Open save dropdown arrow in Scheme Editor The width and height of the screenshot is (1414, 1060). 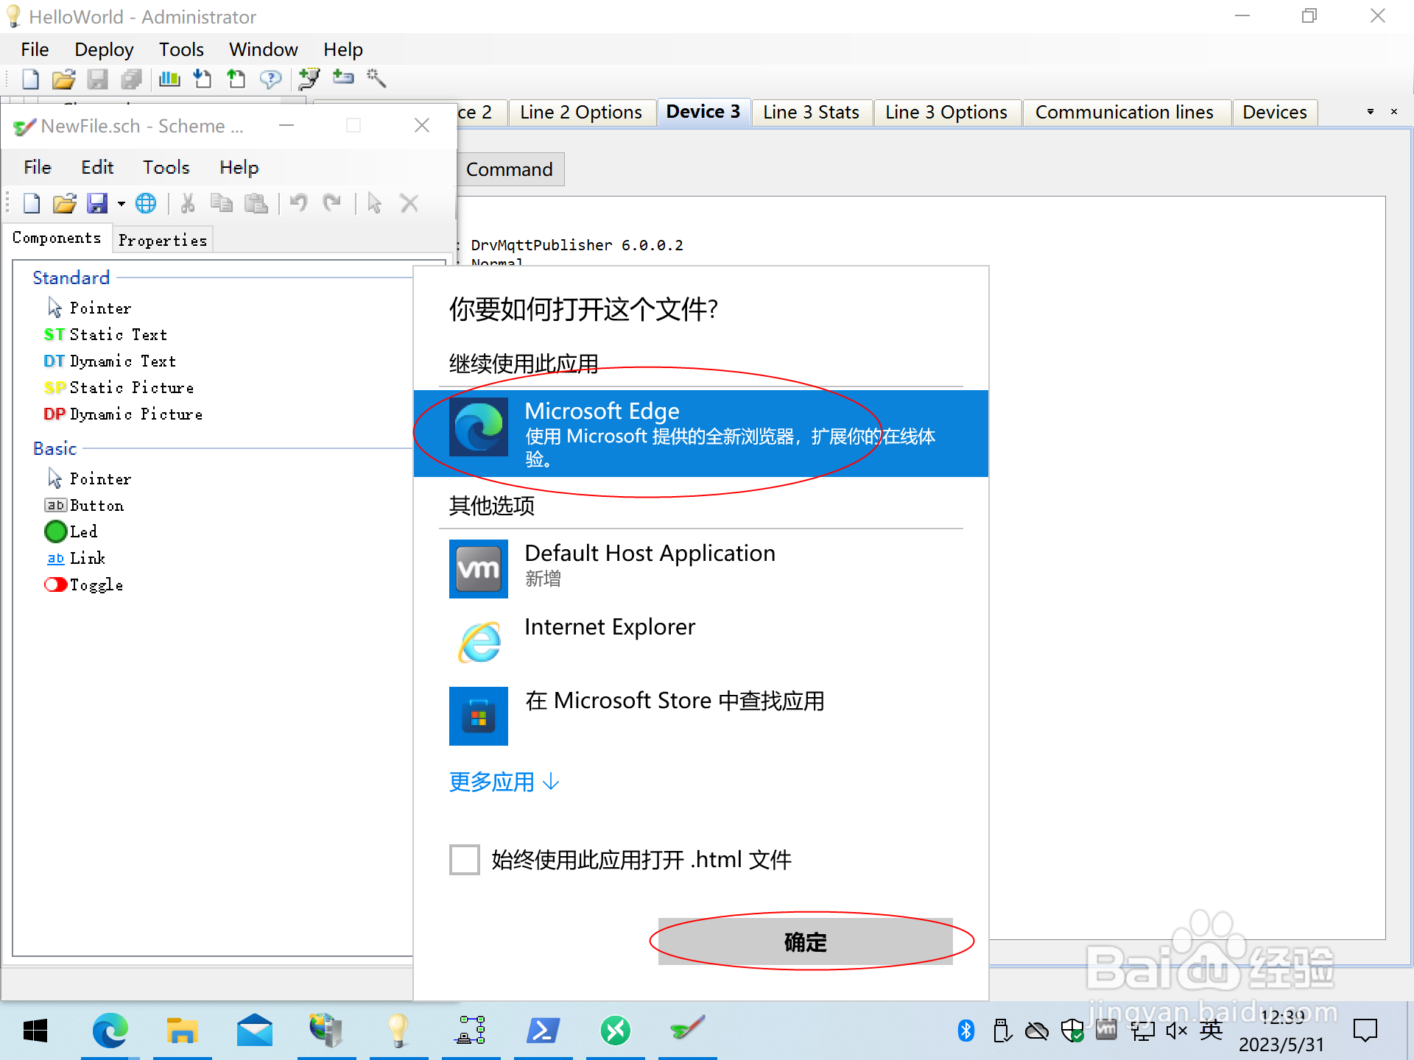[122, 204]
